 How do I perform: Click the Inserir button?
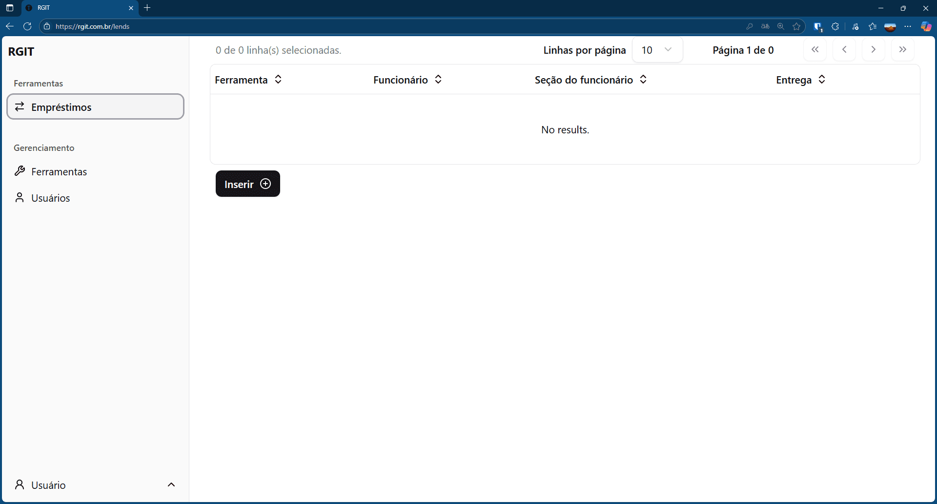coord(247,184)
